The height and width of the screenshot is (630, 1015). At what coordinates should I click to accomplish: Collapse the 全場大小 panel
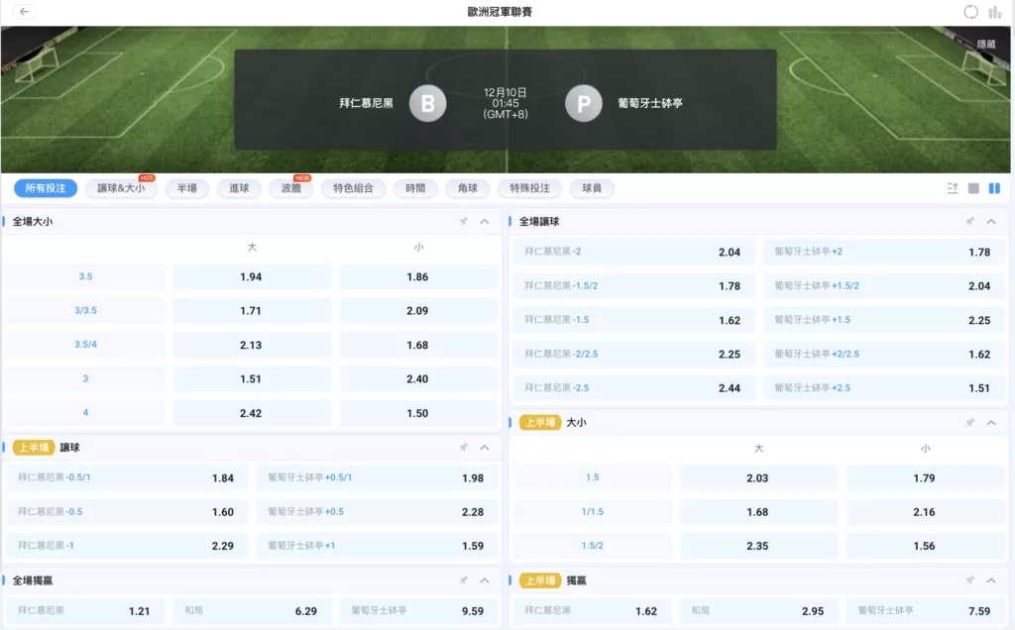click(485, 221)
